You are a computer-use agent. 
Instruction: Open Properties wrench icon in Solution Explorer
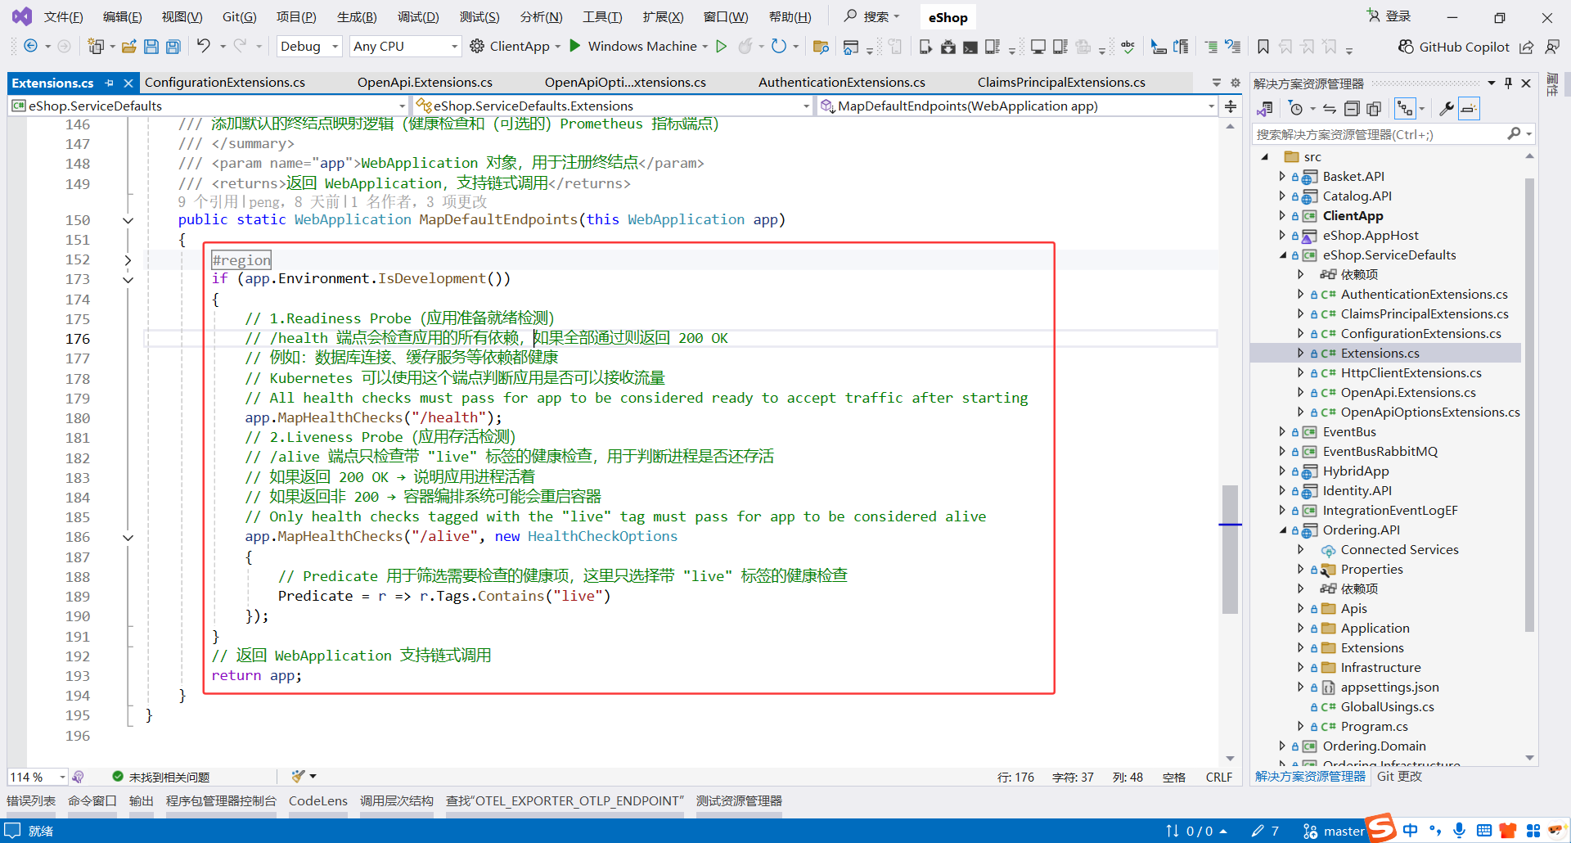point(1447,108)
